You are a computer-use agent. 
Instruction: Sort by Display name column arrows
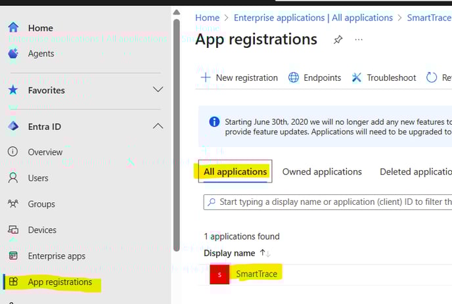click(x=265, y=253)
